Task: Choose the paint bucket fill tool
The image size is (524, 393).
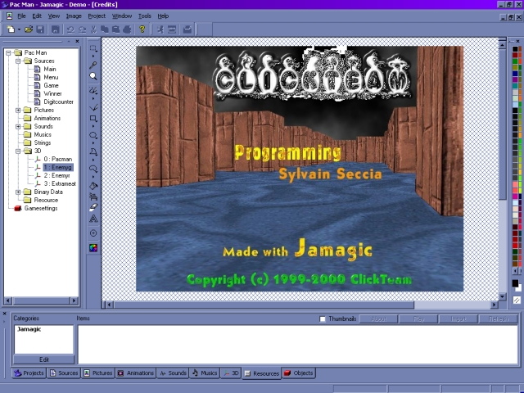Action: [94, 185]
